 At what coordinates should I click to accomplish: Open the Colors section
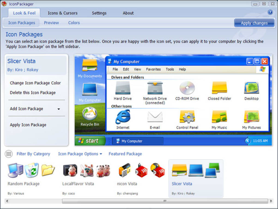point(74,23)
